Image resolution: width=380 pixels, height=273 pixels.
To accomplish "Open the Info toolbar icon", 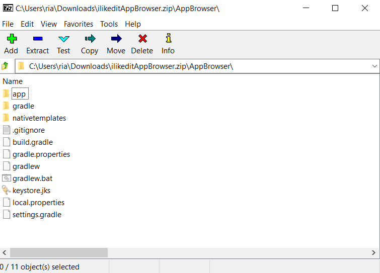I will [x=168, y=39].
